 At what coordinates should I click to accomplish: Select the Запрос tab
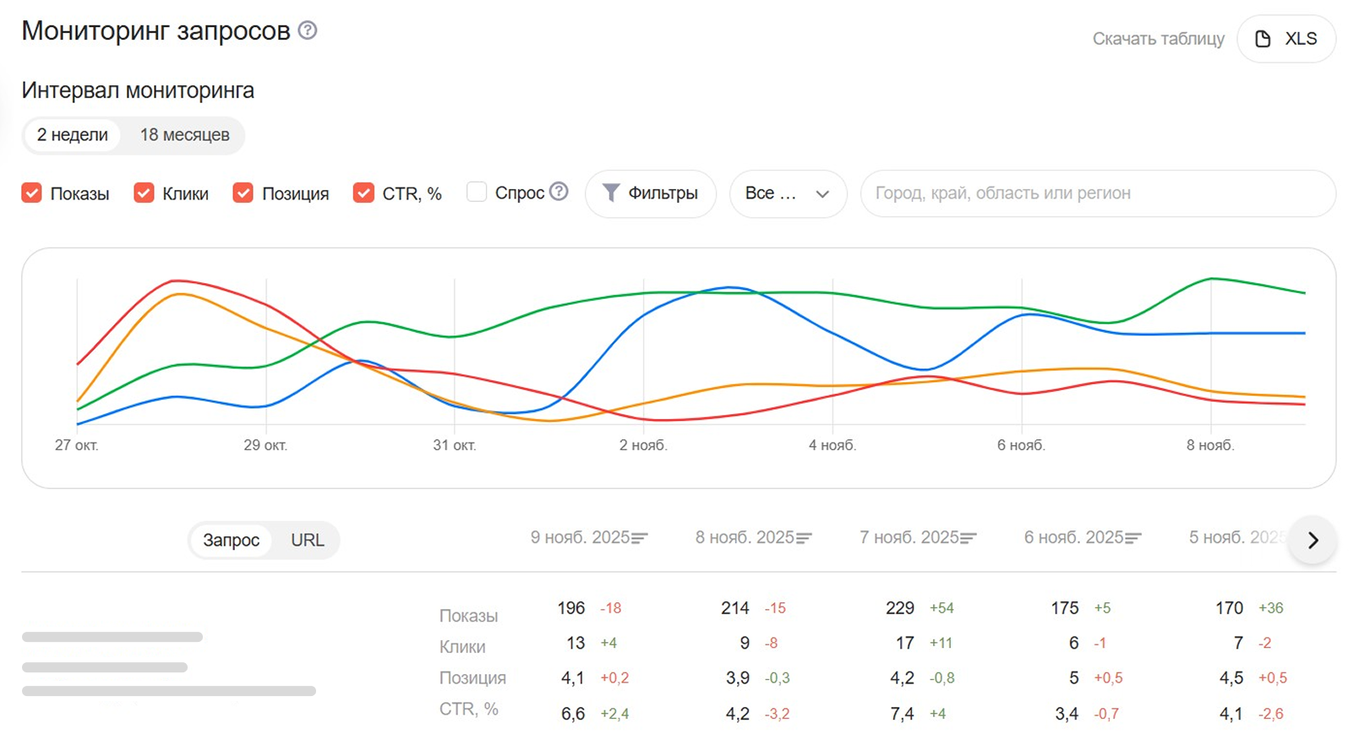click(x=231, y=541)
